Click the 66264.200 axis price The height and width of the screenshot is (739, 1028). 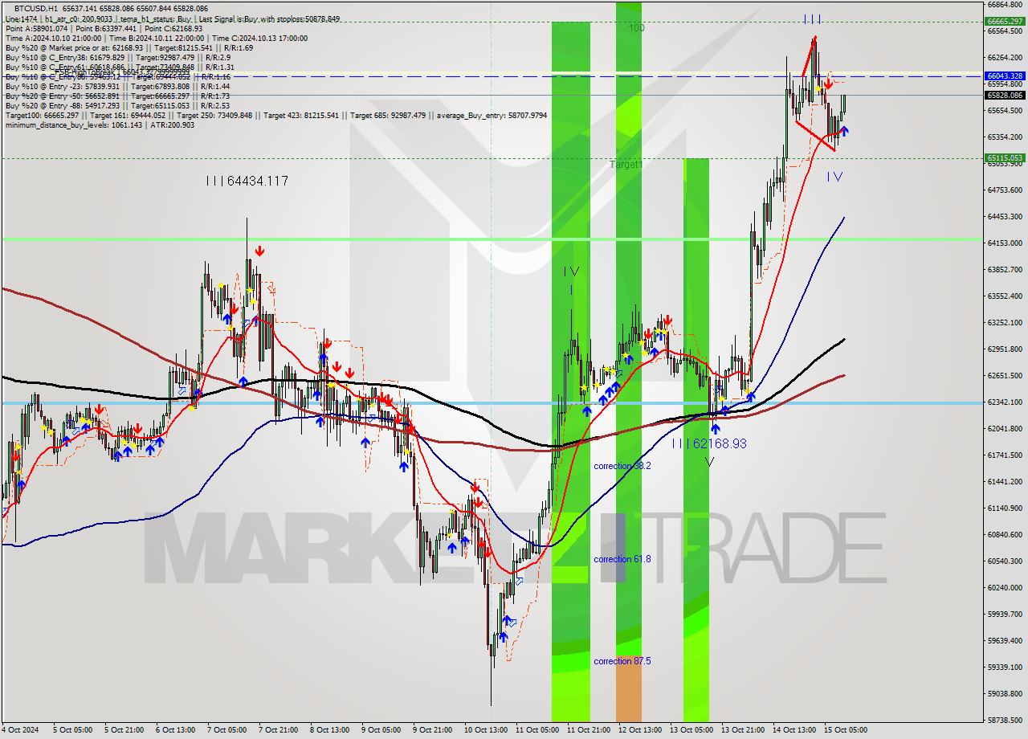1005,57
